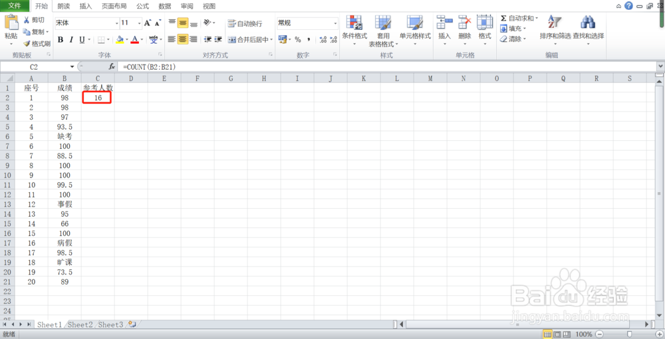665x339 pixels.
Task: Click the zoom out minus button
Action: tap(600, 334)
